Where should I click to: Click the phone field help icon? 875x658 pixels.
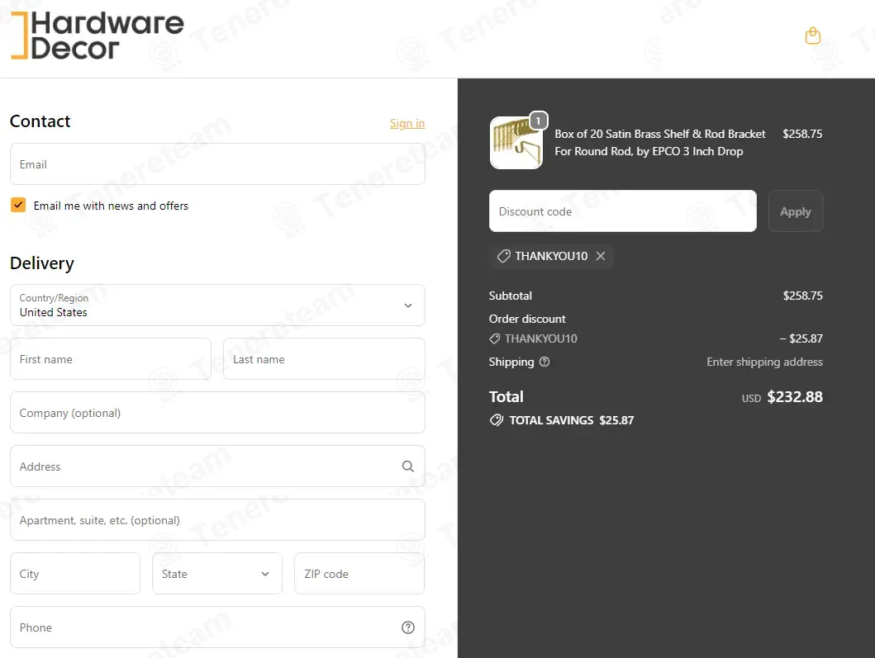coord(407,627)
